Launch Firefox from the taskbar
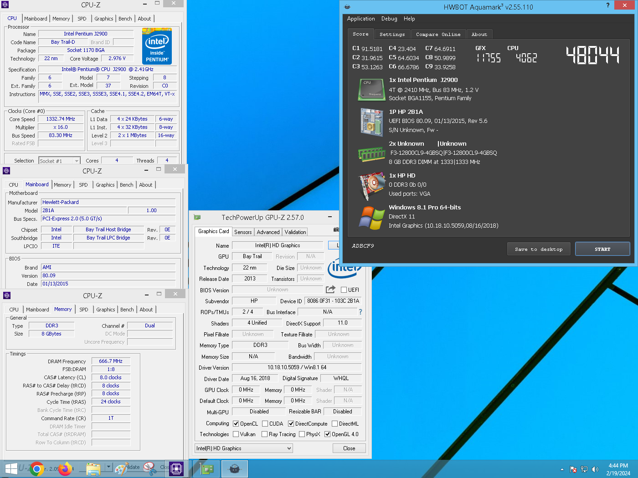 click(65, 469)
